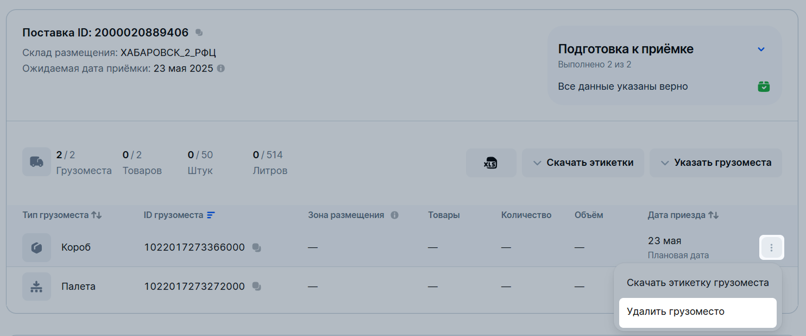Click the 23 мая arrival date

point(664,241)
